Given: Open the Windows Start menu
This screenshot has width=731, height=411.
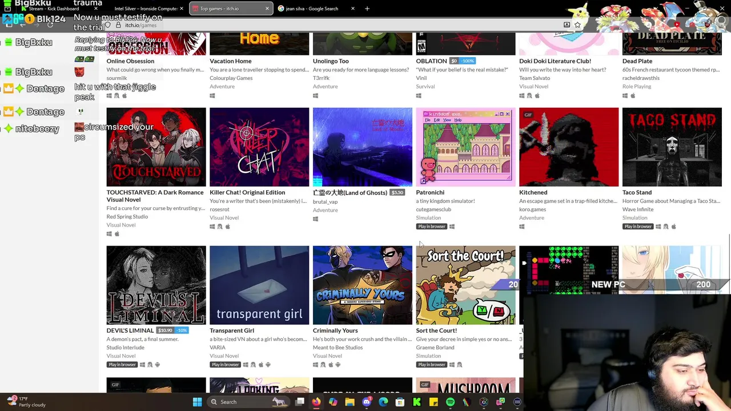Looking at the screenshot, I should (x=197, y=402).
